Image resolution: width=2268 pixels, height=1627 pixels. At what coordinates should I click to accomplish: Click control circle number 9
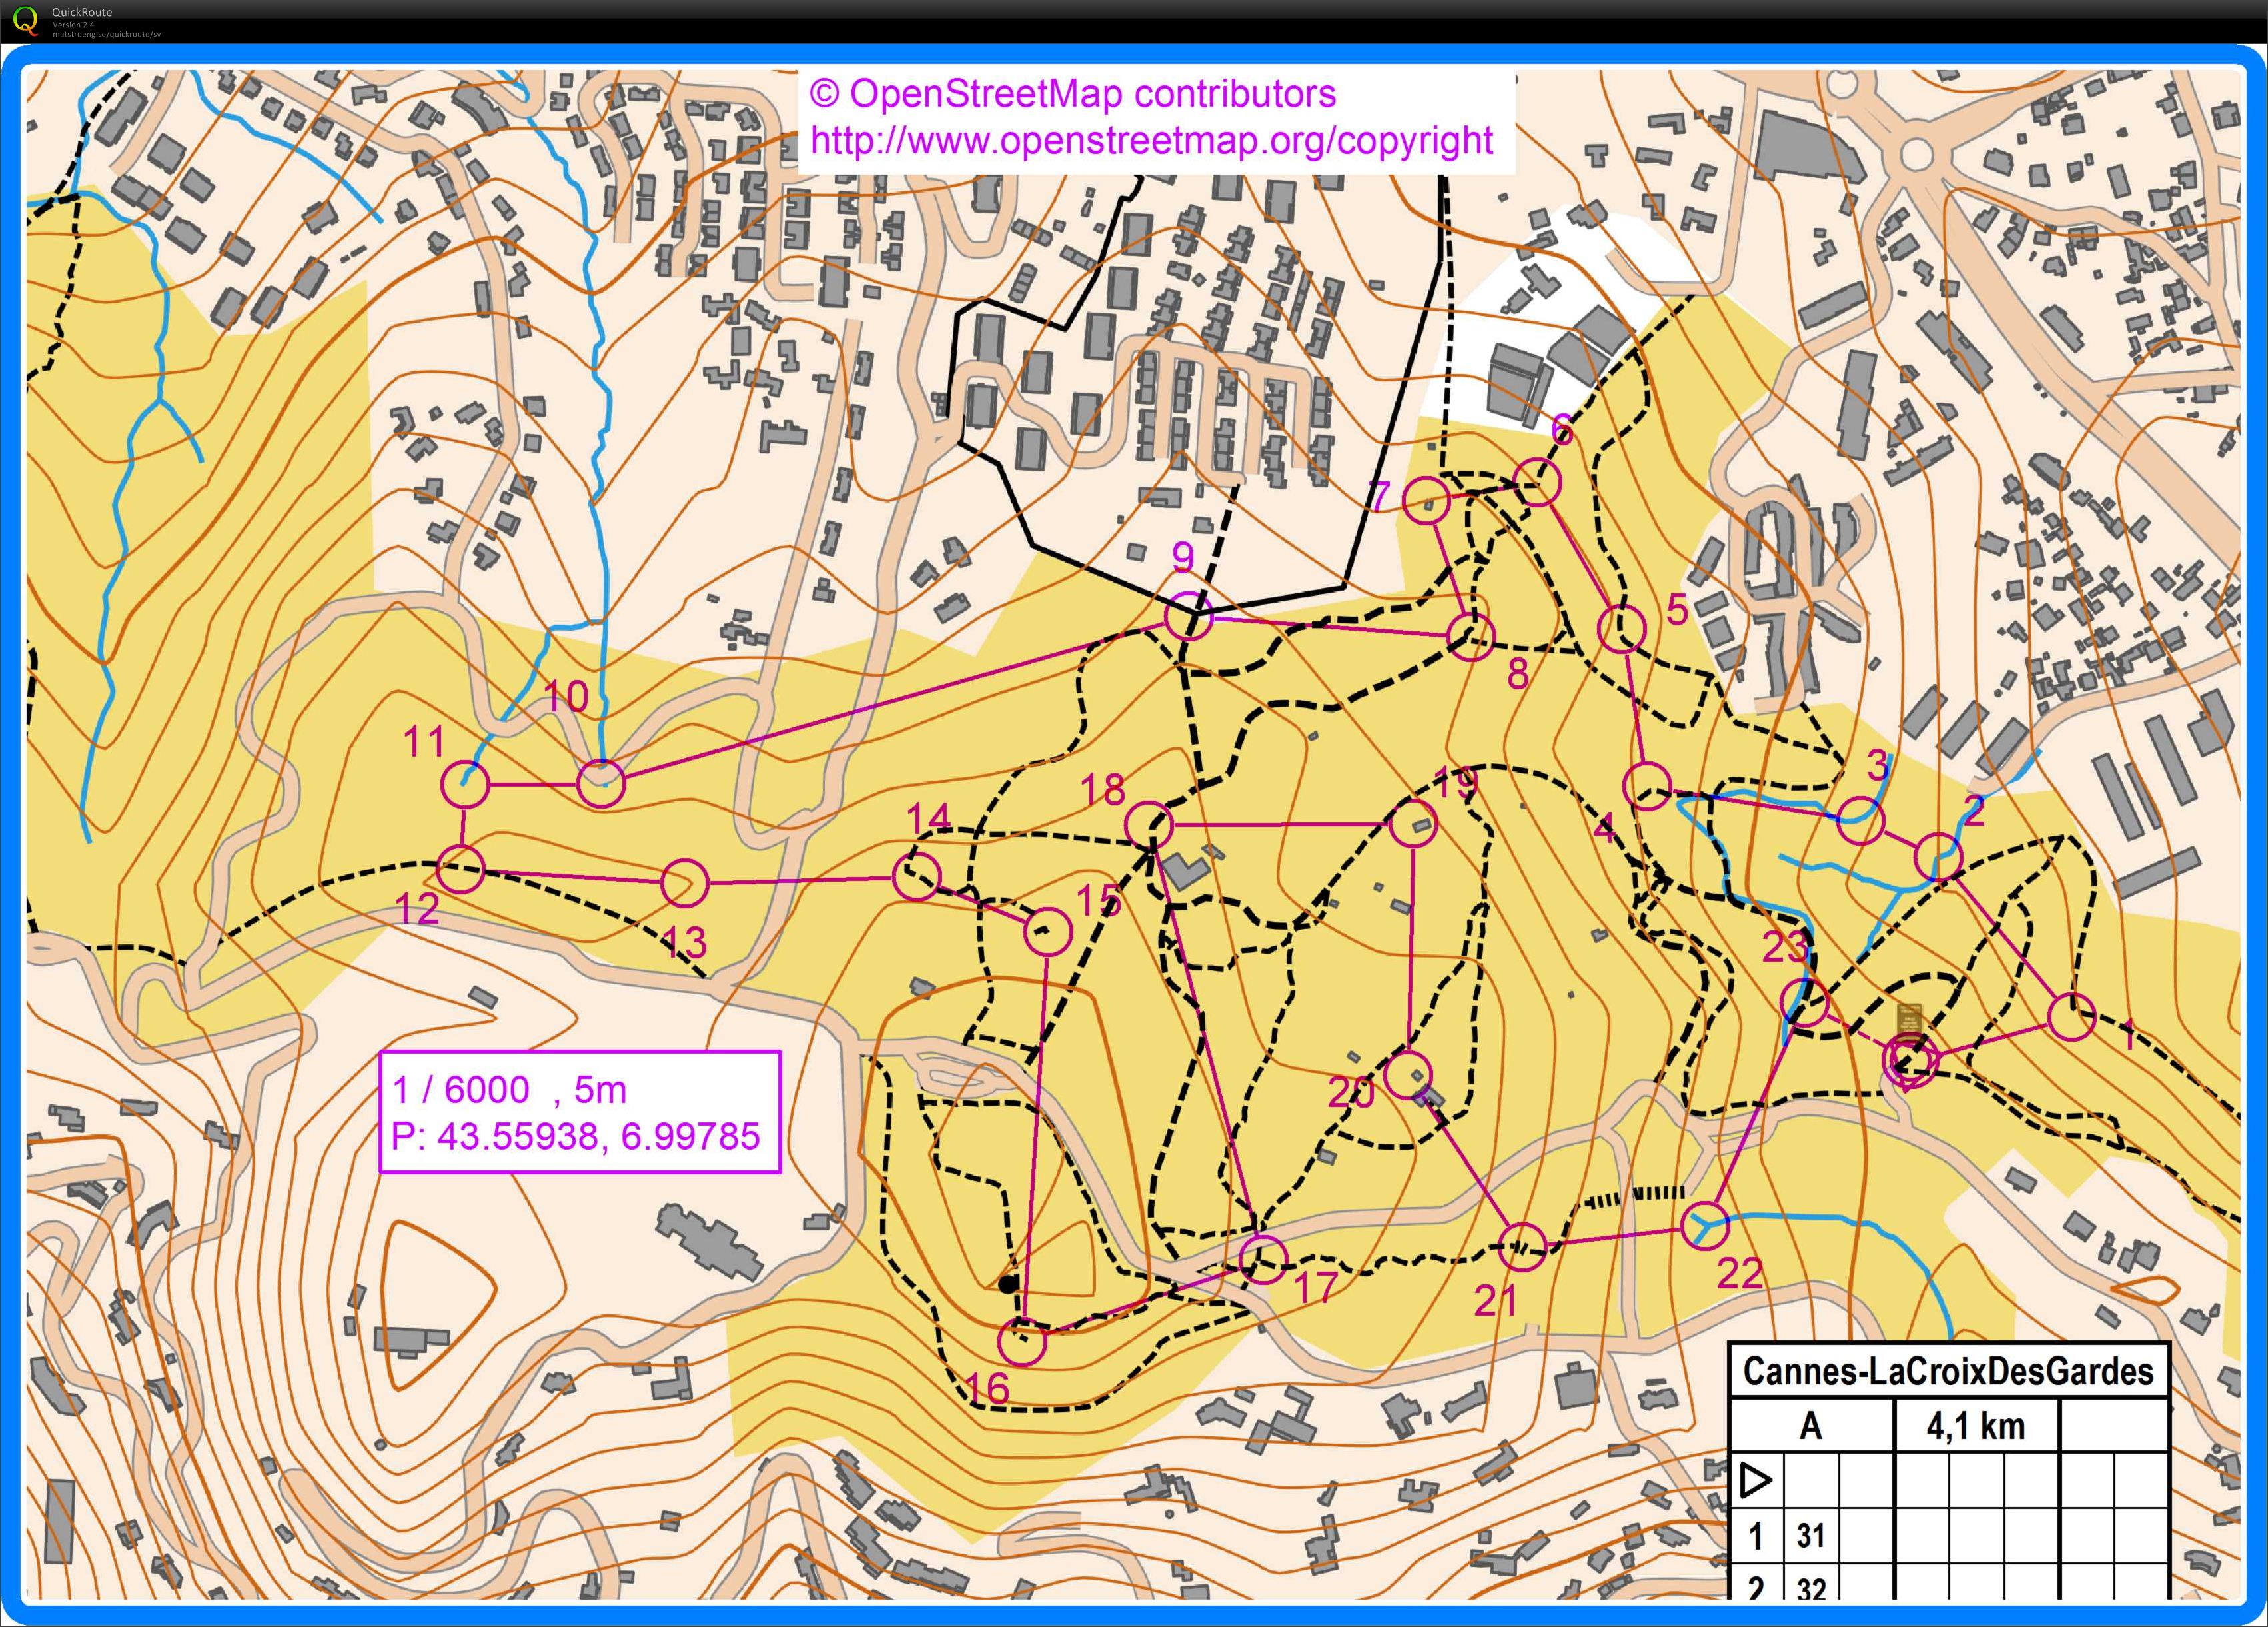[x=1188, y=615]
